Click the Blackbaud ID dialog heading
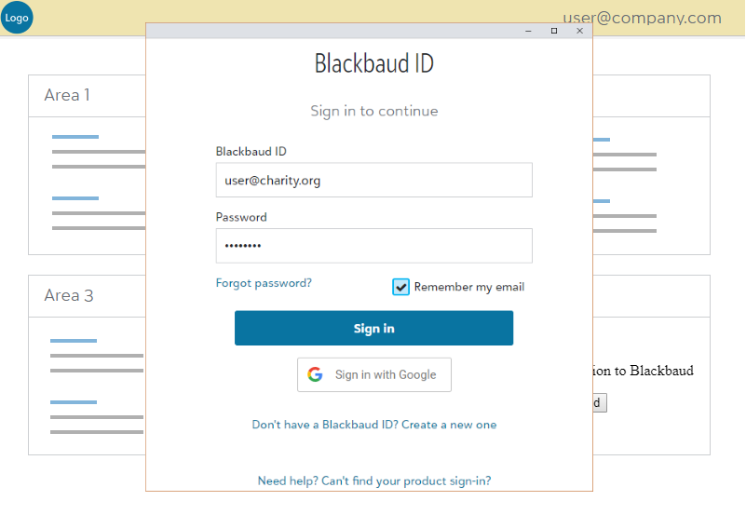This screenshot has height=528, width=746. [x=373, y=63]
